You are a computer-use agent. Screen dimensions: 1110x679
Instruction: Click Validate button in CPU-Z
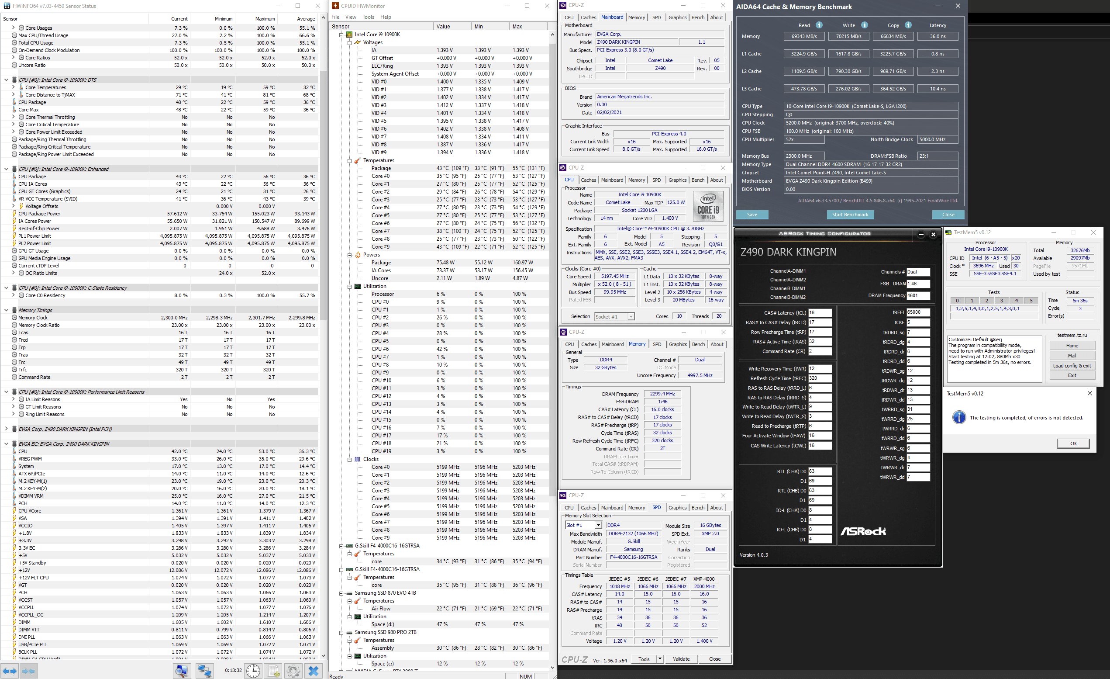pos(681,659)
